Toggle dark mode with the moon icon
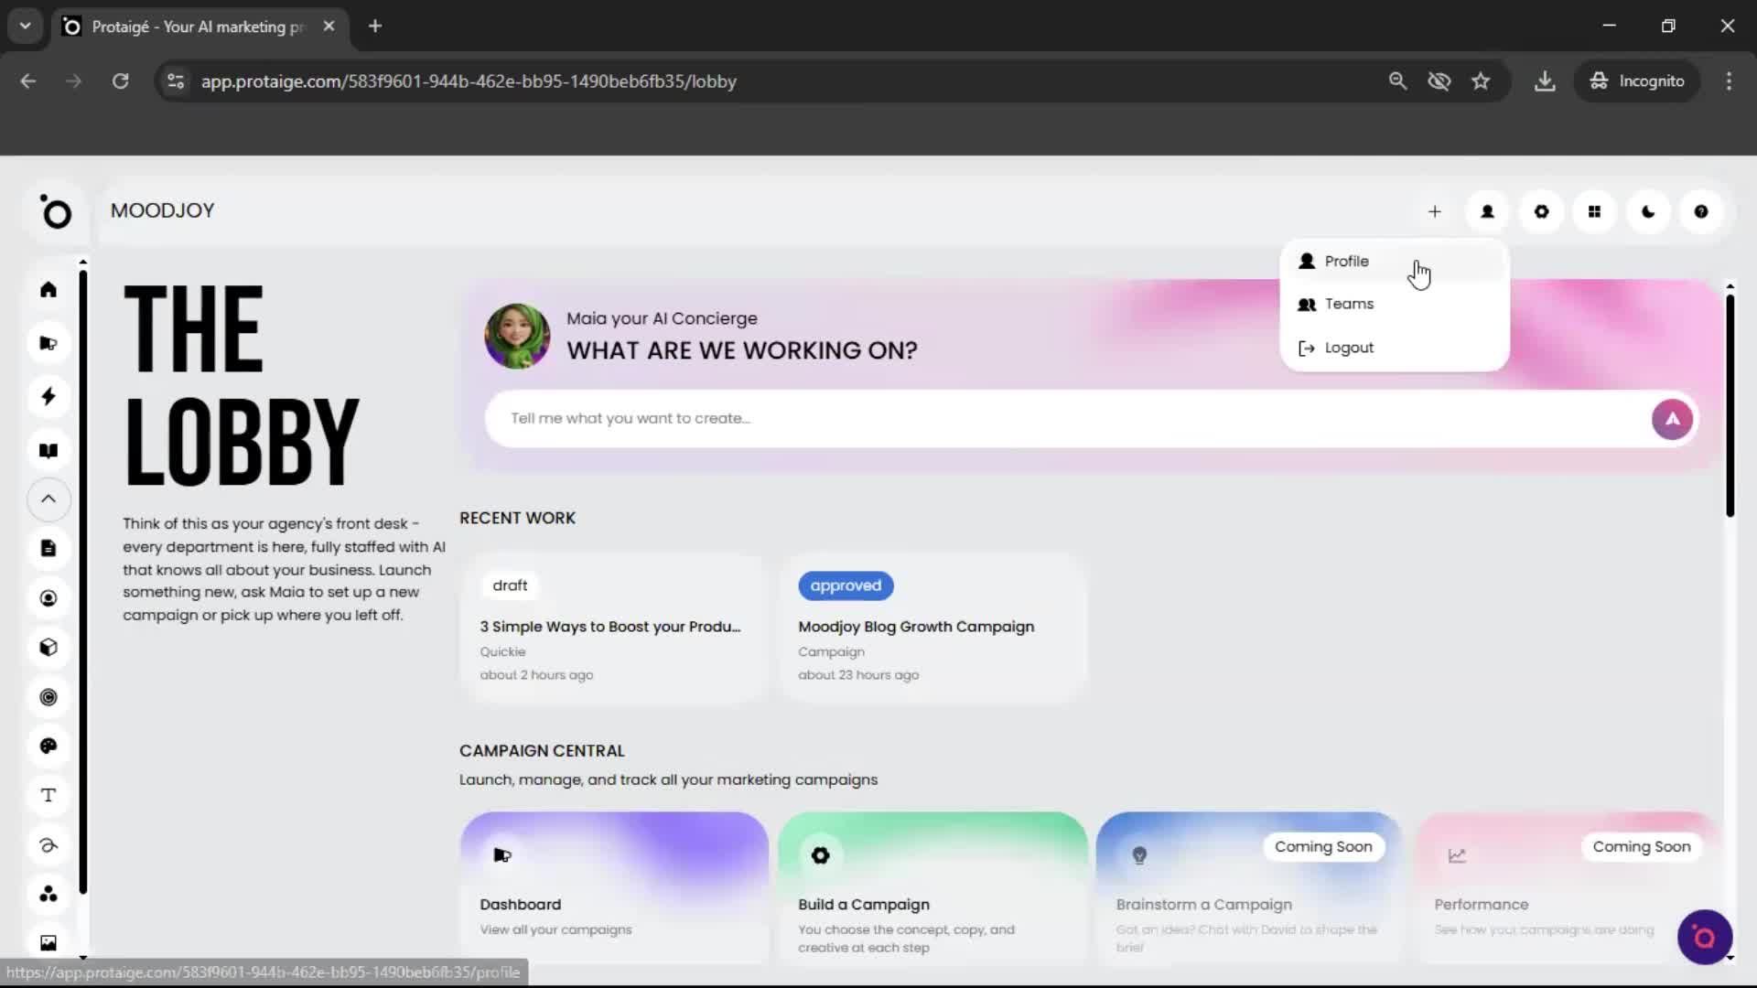Screen dimensions: 1757x988 click(1647, 211)
